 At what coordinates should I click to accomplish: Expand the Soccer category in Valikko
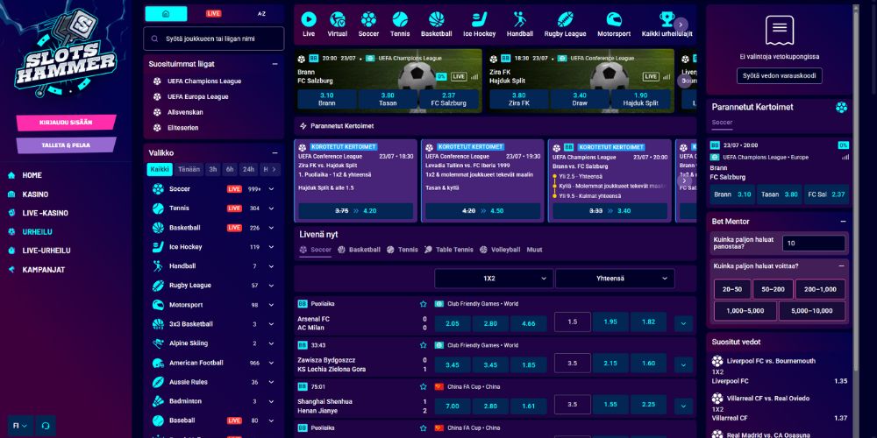pos(271,189)
